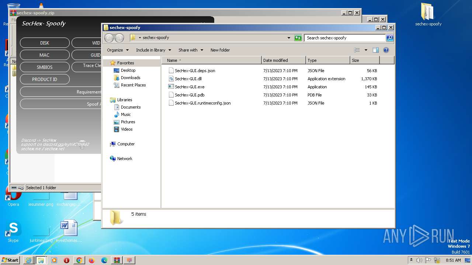Open the Music library
The width and height of the screenshot is (472, 265).
[x=126, y=114]
